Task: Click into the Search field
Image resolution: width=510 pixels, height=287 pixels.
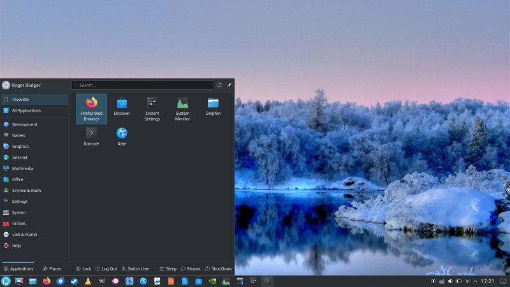Action: [x=143, y=85]
